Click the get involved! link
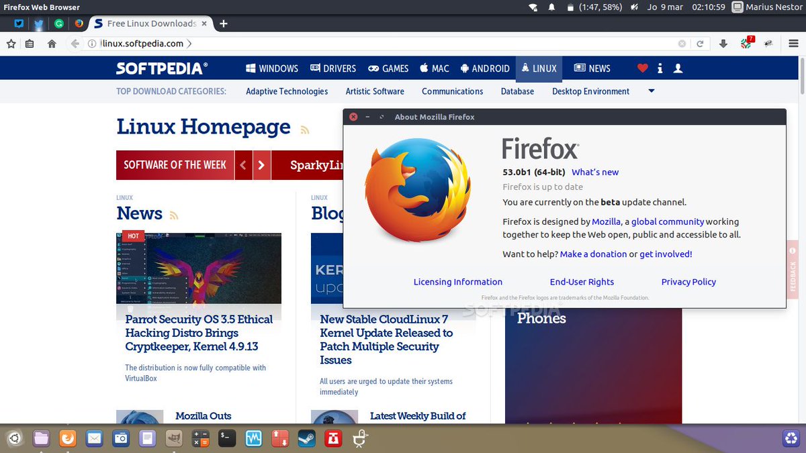 [x=666, y=254]
